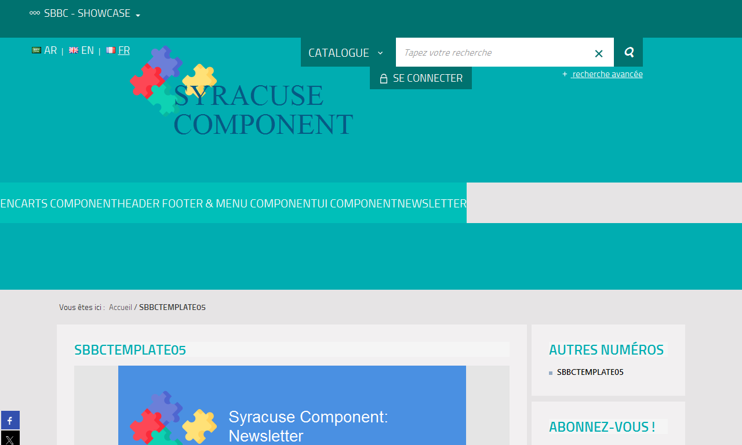Viewport: 742px width, 445px height.
Task: Open the SBBC - SHOWCASE dropdown
Action: (85, 13)
